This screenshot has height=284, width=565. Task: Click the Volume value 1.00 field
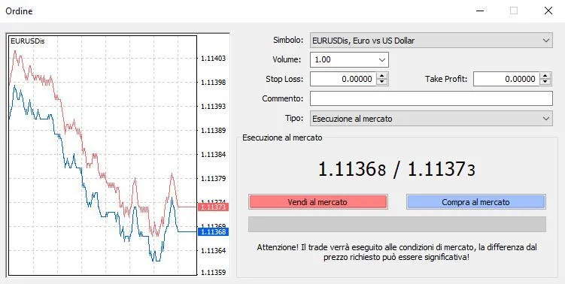[x=343, y=60]
